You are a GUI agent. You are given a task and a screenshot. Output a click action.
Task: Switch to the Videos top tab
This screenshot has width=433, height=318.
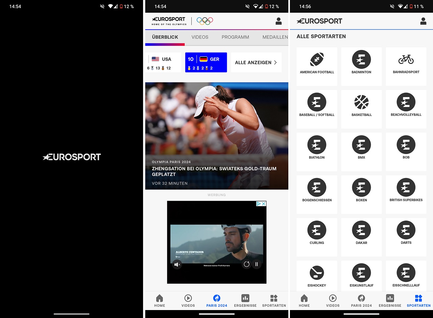200,37
